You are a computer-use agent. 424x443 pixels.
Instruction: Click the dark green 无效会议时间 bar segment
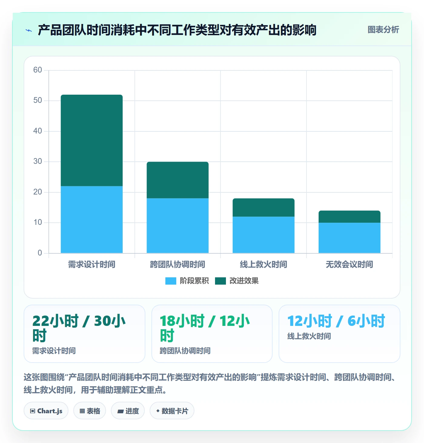point(349,217)
